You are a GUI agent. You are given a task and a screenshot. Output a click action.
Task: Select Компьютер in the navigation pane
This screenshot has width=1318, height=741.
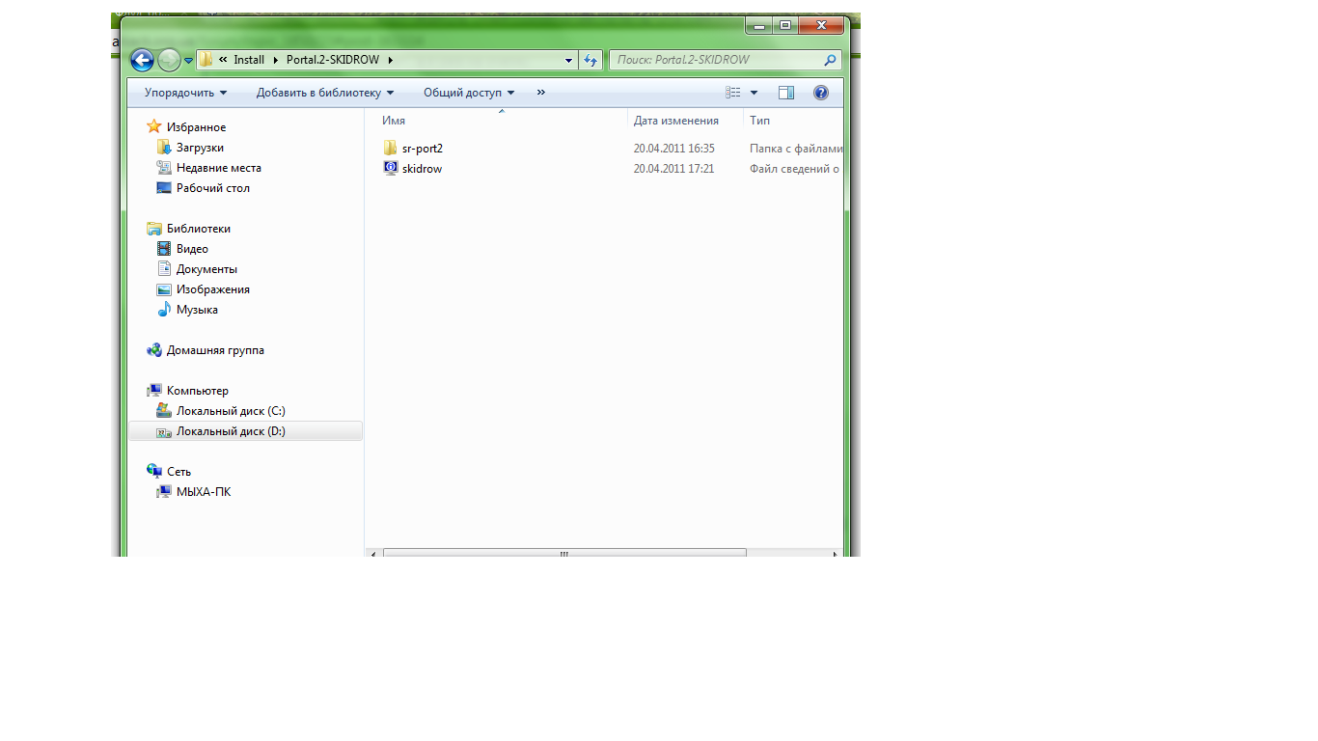point(197,391)
